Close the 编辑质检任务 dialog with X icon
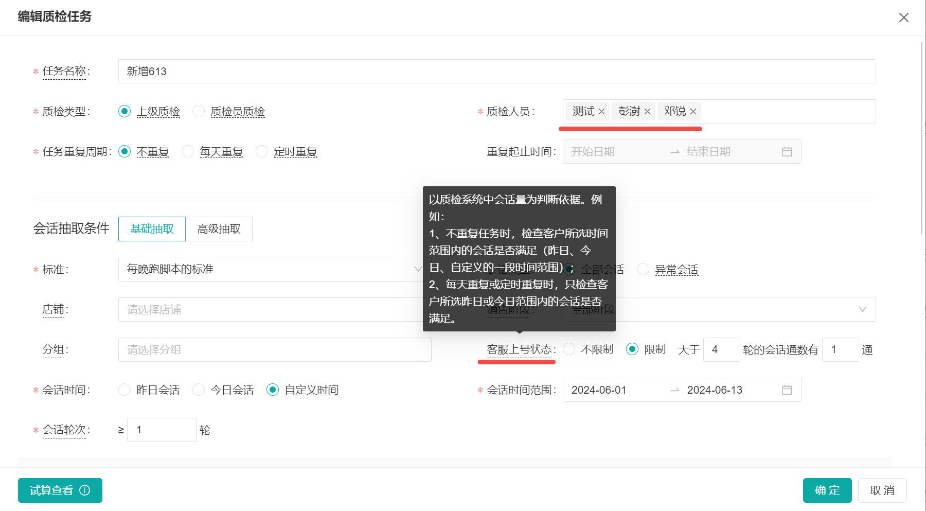926x511 pixels. point(903,17)
